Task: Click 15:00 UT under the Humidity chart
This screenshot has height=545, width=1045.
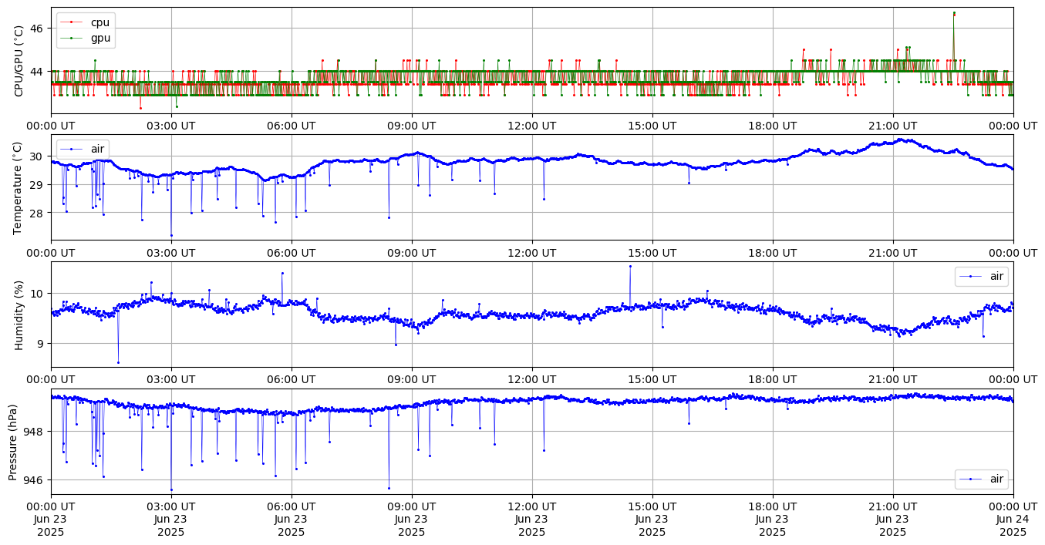Action: (x=652, y=380)
